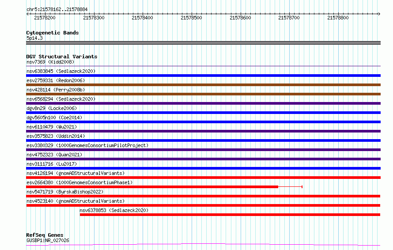Screen dimensions: 393x250
Task: Click the RefSeq Genes track heading
Action: (45, 235)
